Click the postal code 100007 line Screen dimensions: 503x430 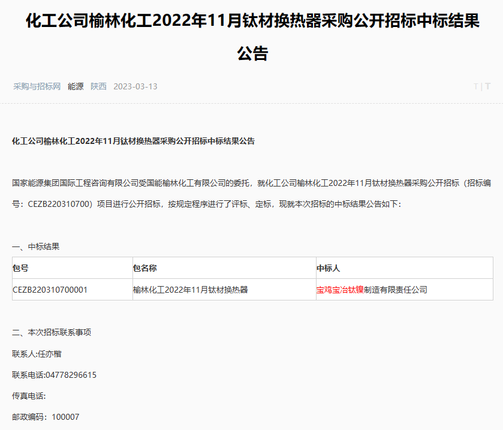[46, 417]
